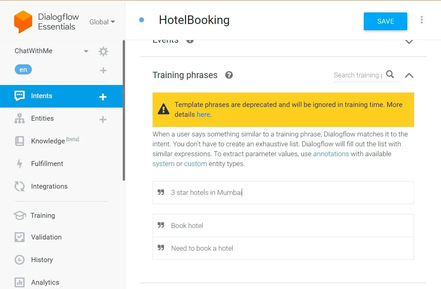Follow the 'here' link in the warning
The width and height of the screenshot is (441, 289).
(203, 114)
